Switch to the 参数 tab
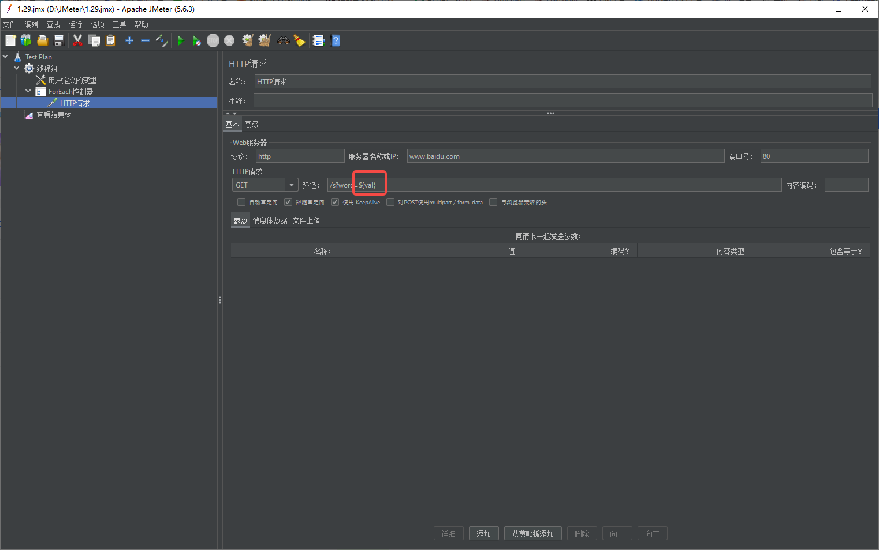This screenshot has width=879, height=550. (240, 220)
